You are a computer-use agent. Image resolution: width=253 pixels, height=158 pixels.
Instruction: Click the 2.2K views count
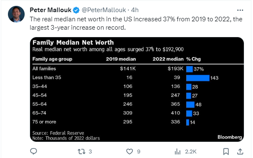(191, 152)
